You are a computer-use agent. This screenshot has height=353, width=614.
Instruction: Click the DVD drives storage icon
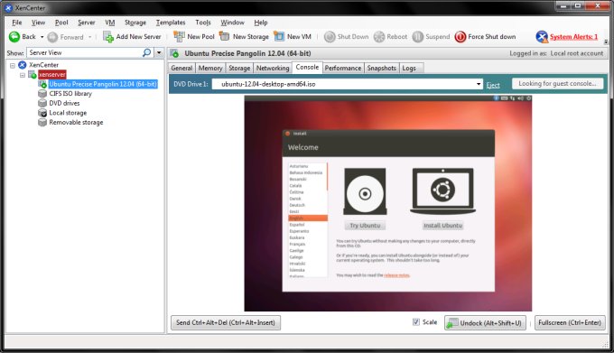(42, 103)
